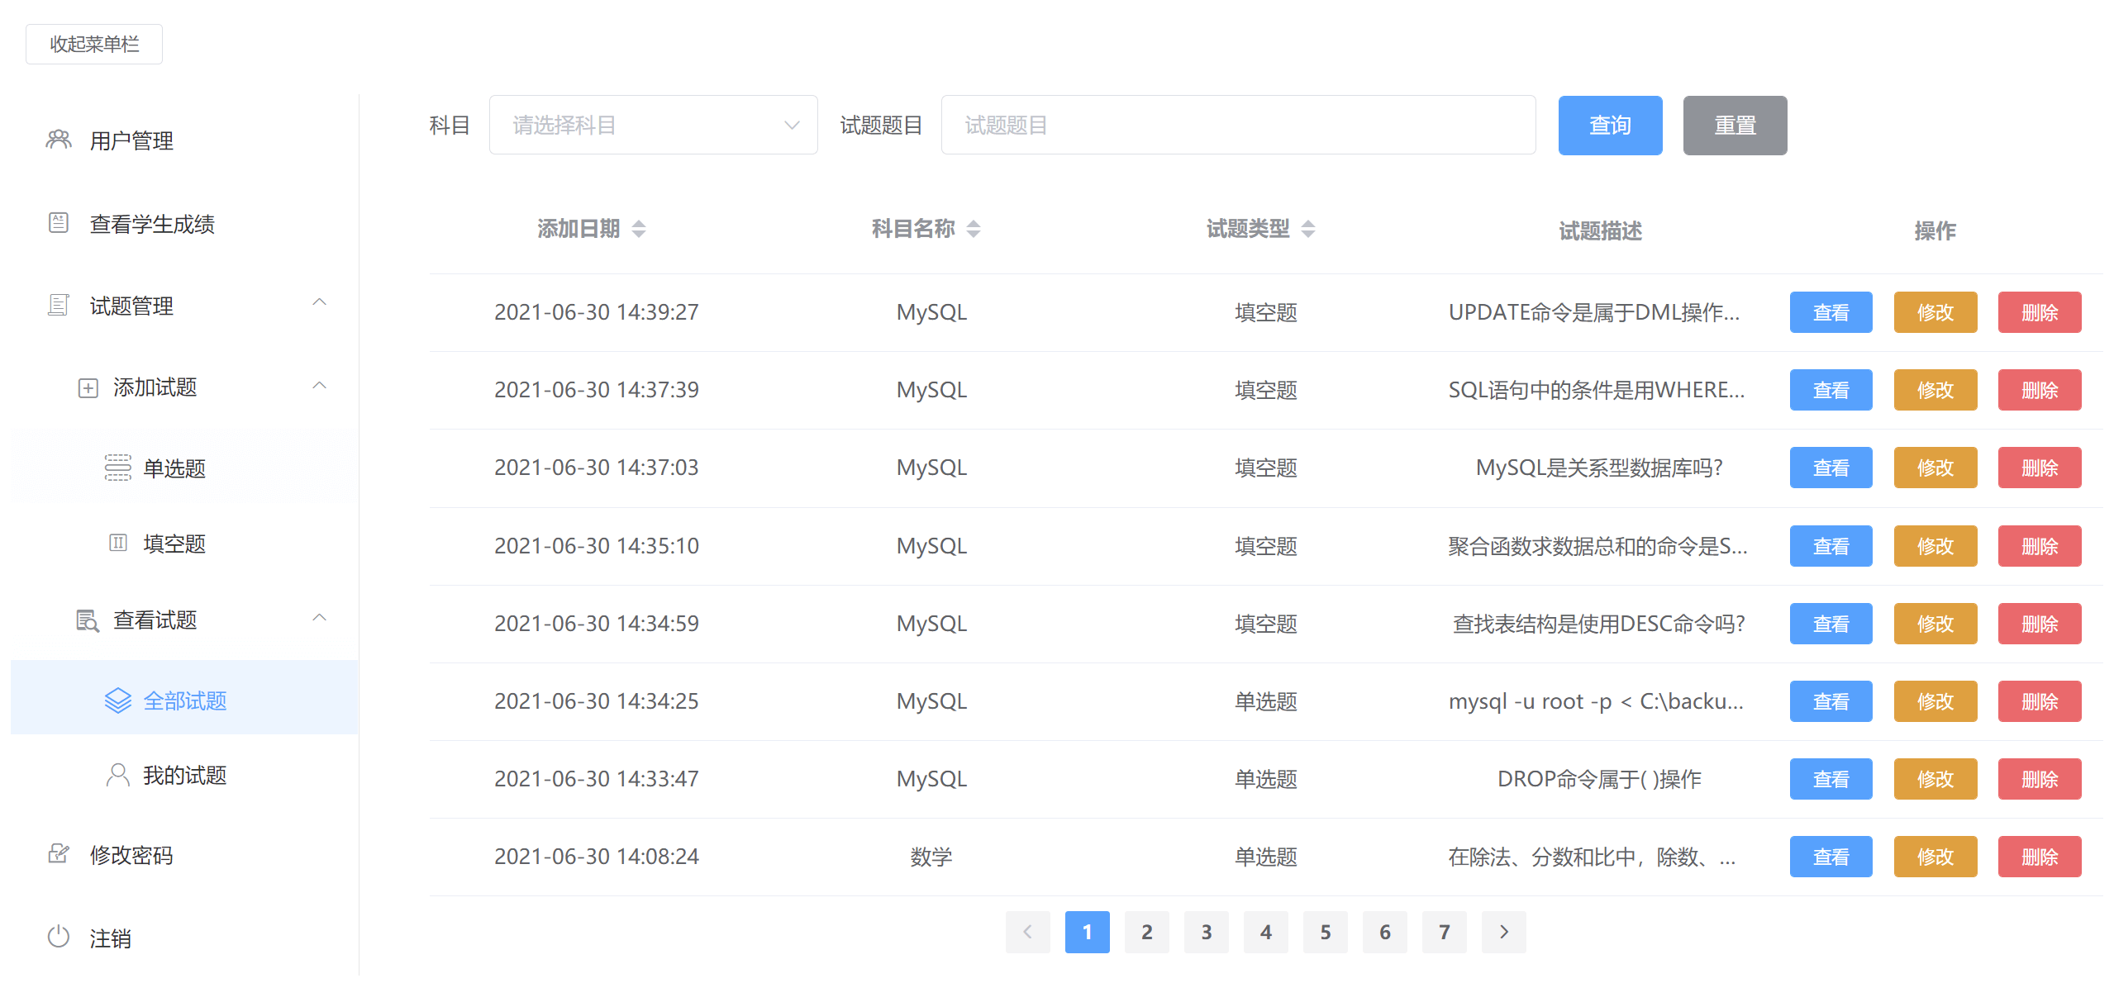
Task: Click the 查看学生成绩 report icon
Action: point(58,222)
